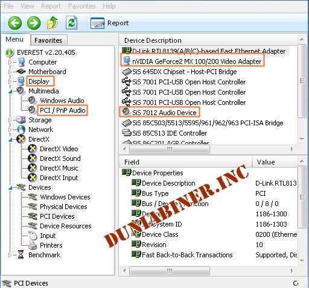Switch to the Menu tab
Viewport: 309px width, 288px height.
[x=14, y=39]
